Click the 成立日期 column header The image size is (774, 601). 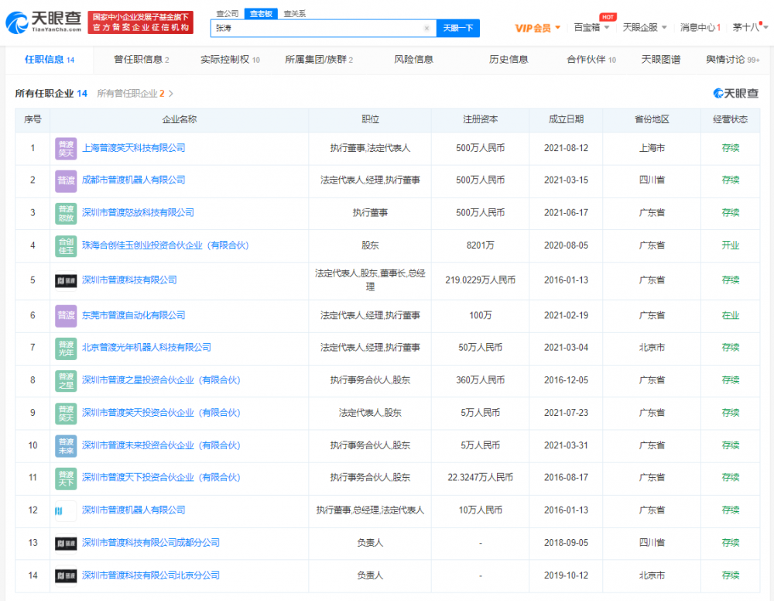[567, 119]
